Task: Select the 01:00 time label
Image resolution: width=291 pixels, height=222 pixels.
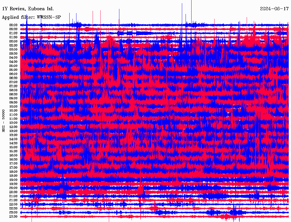Action: (x=13, y=33)
